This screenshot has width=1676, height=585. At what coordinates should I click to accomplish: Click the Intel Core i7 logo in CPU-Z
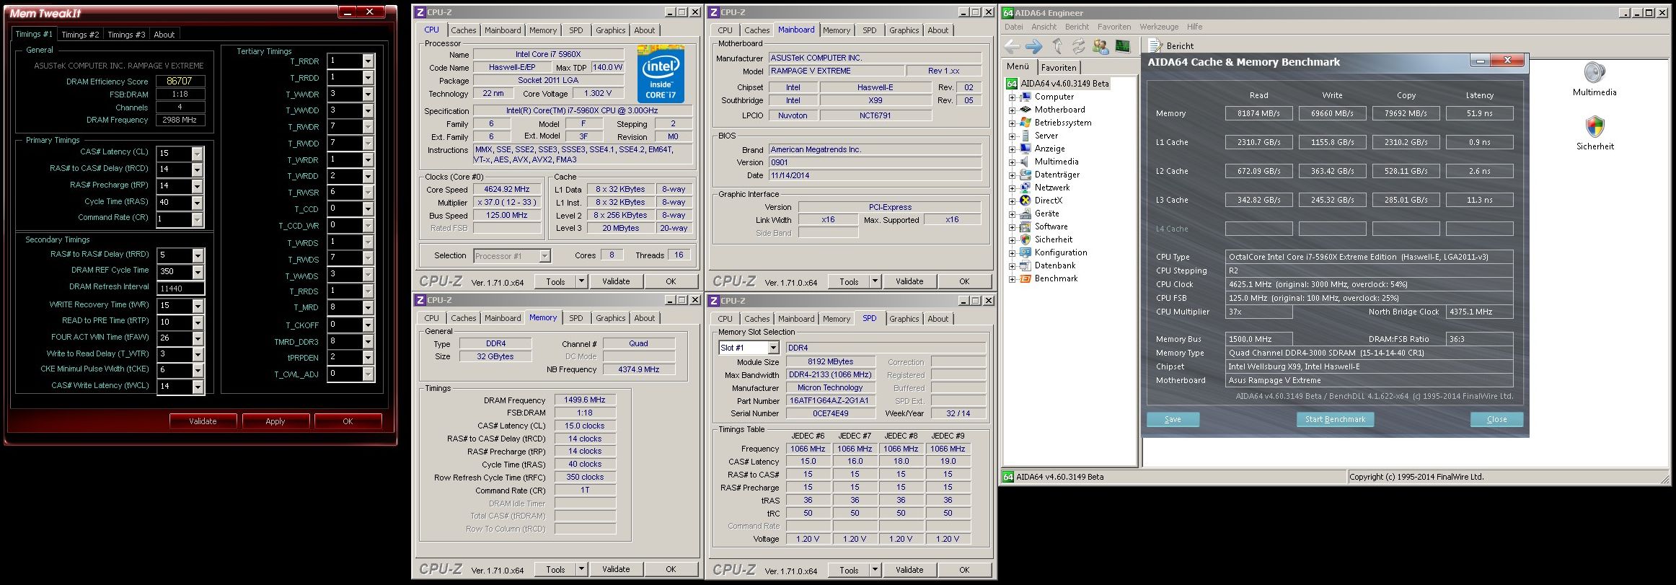click(x=661, y=74)
